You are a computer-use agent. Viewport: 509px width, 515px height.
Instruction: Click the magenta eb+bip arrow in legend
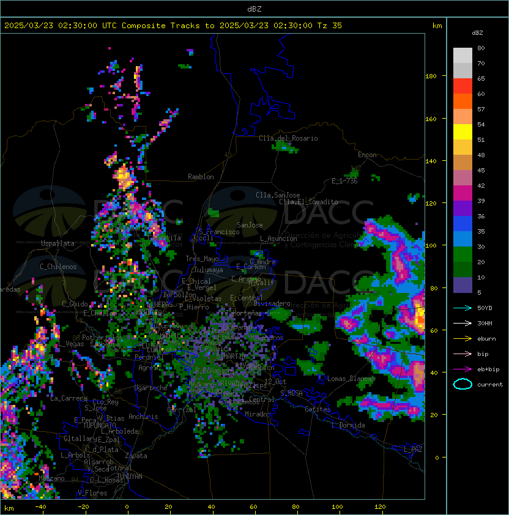click(463, 369)
